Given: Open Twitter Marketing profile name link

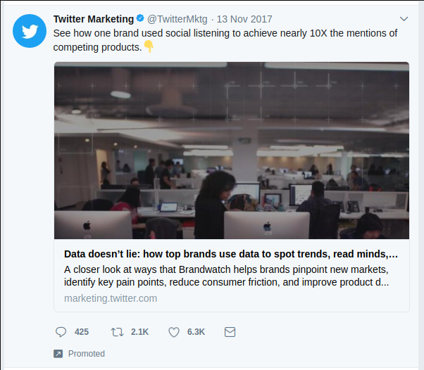Looking at the screenshot, I should pos(93,19).
